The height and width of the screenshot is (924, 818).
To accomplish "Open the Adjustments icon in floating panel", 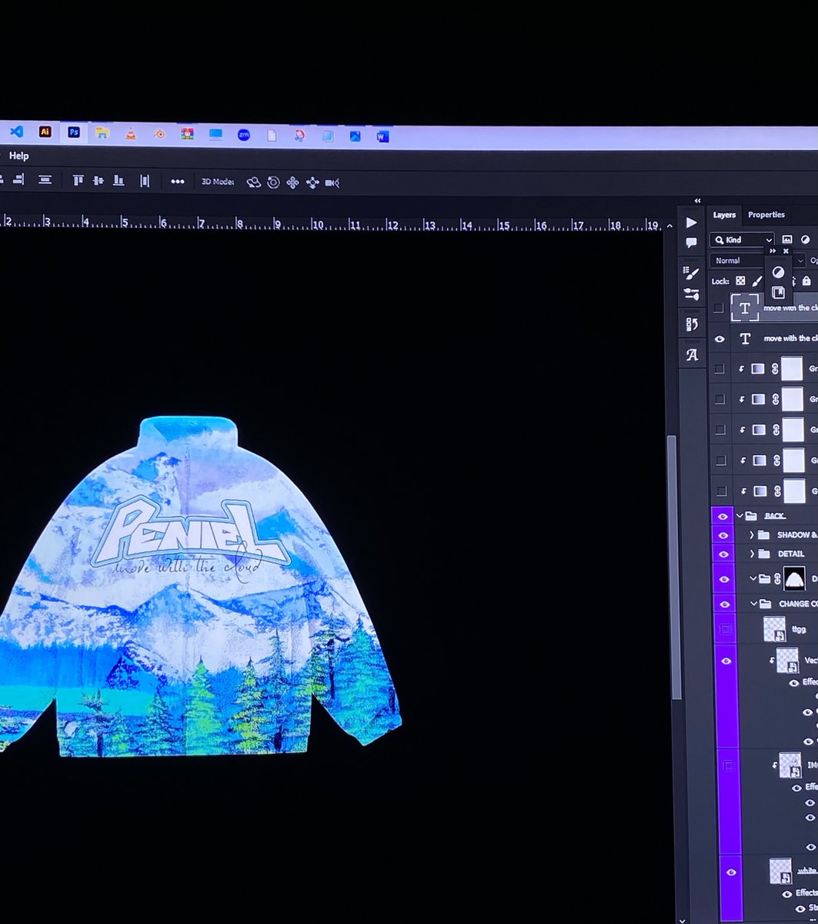I will pos(778,272).
